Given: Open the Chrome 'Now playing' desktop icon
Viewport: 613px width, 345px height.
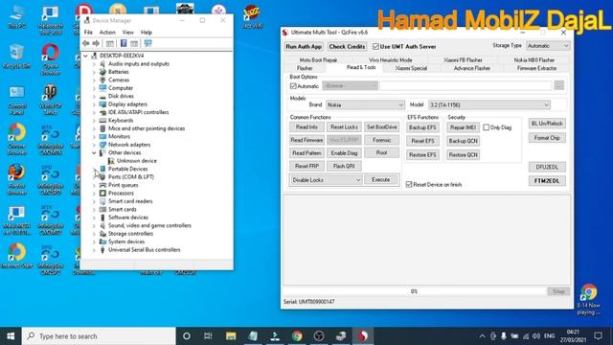Looking at the screenshot, I should (x=588, y=299).
